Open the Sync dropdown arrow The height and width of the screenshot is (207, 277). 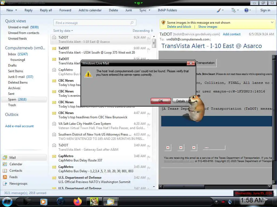[x=149, y=10]
